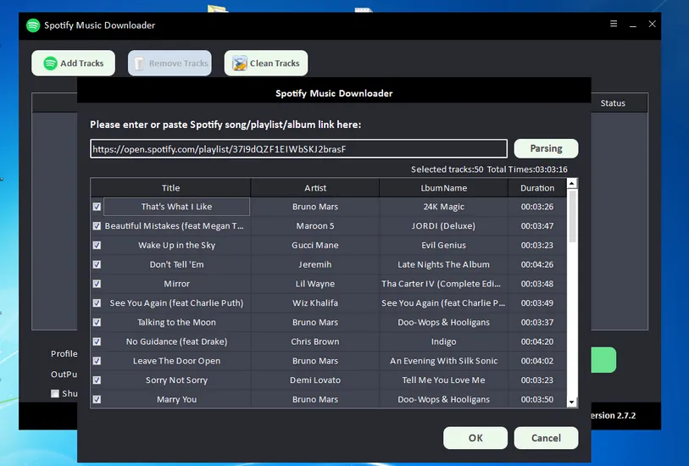Click the track list scrollbar thumb
Screen dimensions: 689x466
[x=572, y=216]
